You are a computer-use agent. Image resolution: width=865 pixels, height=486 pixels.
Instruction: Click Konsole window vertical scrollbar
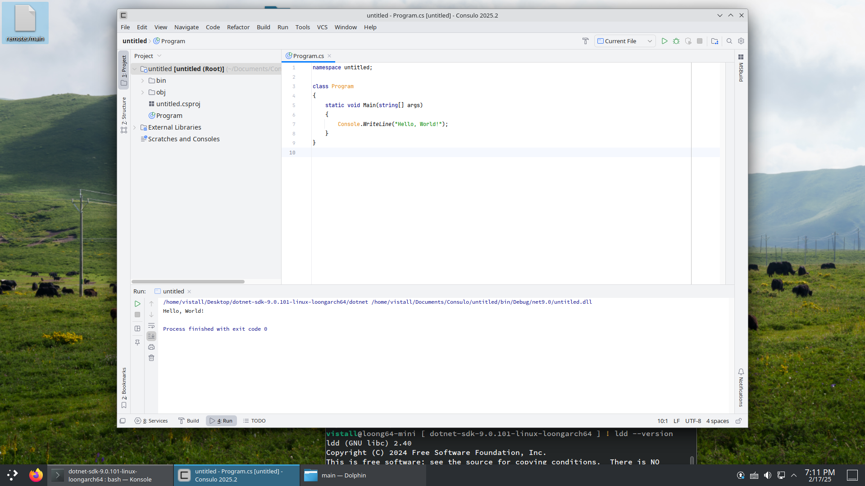click(692, 460)
